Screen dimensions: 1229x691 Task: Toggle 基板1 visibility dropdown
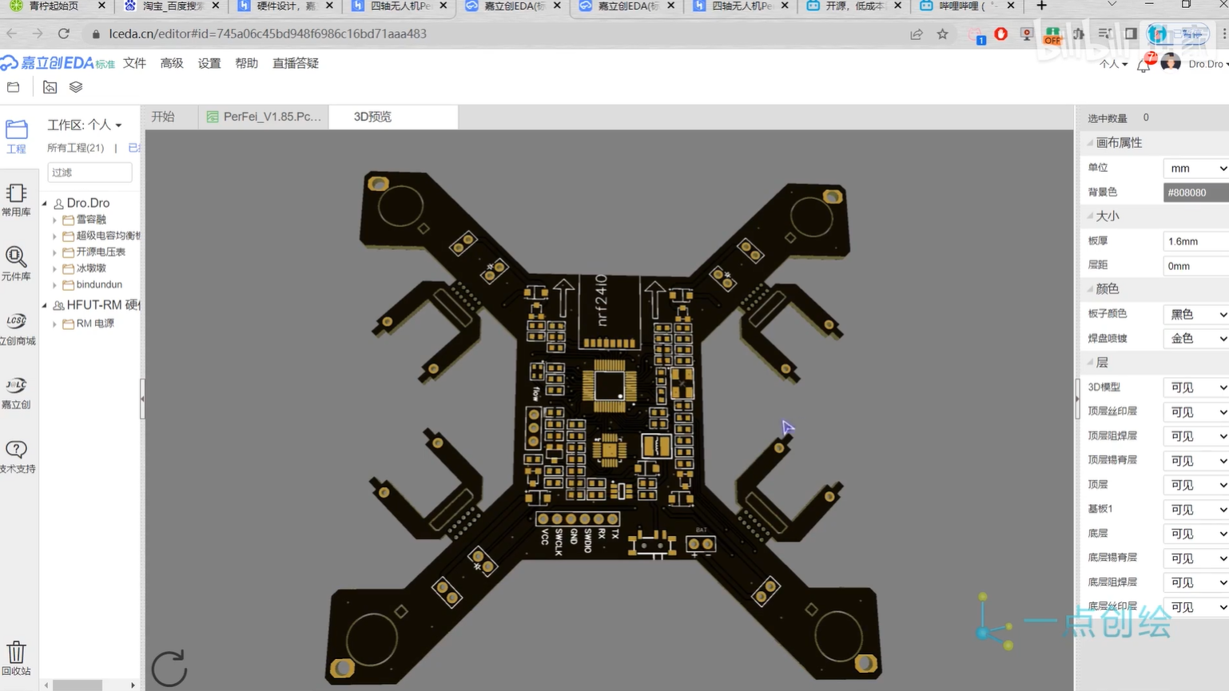coord(1195,510)
